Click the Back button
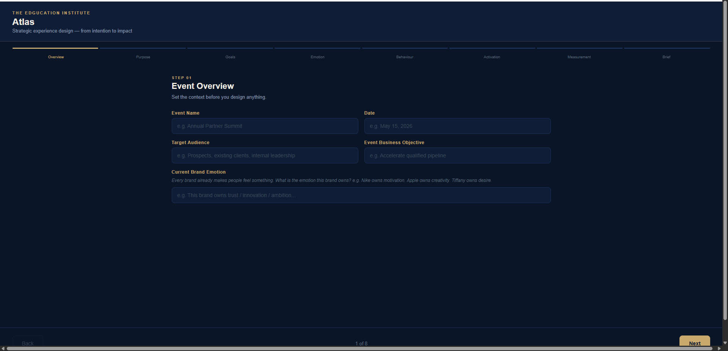Image resolution: width=728 pixels, height=351 pixels. [28, 342]
